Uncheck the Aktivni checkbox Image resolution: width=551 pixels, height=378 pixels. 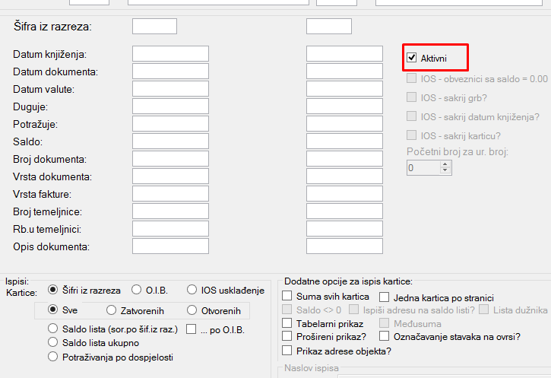(x=412, y=58)
